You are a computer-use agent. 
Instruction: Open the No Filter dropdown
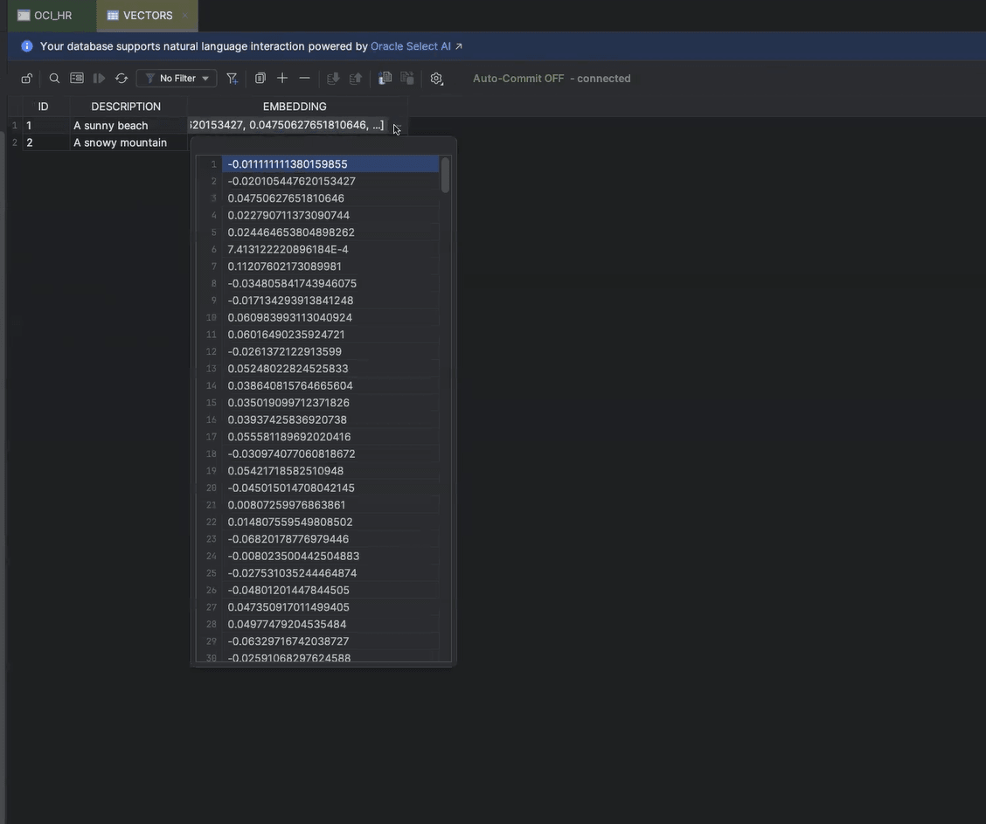(x=177, y=79)
